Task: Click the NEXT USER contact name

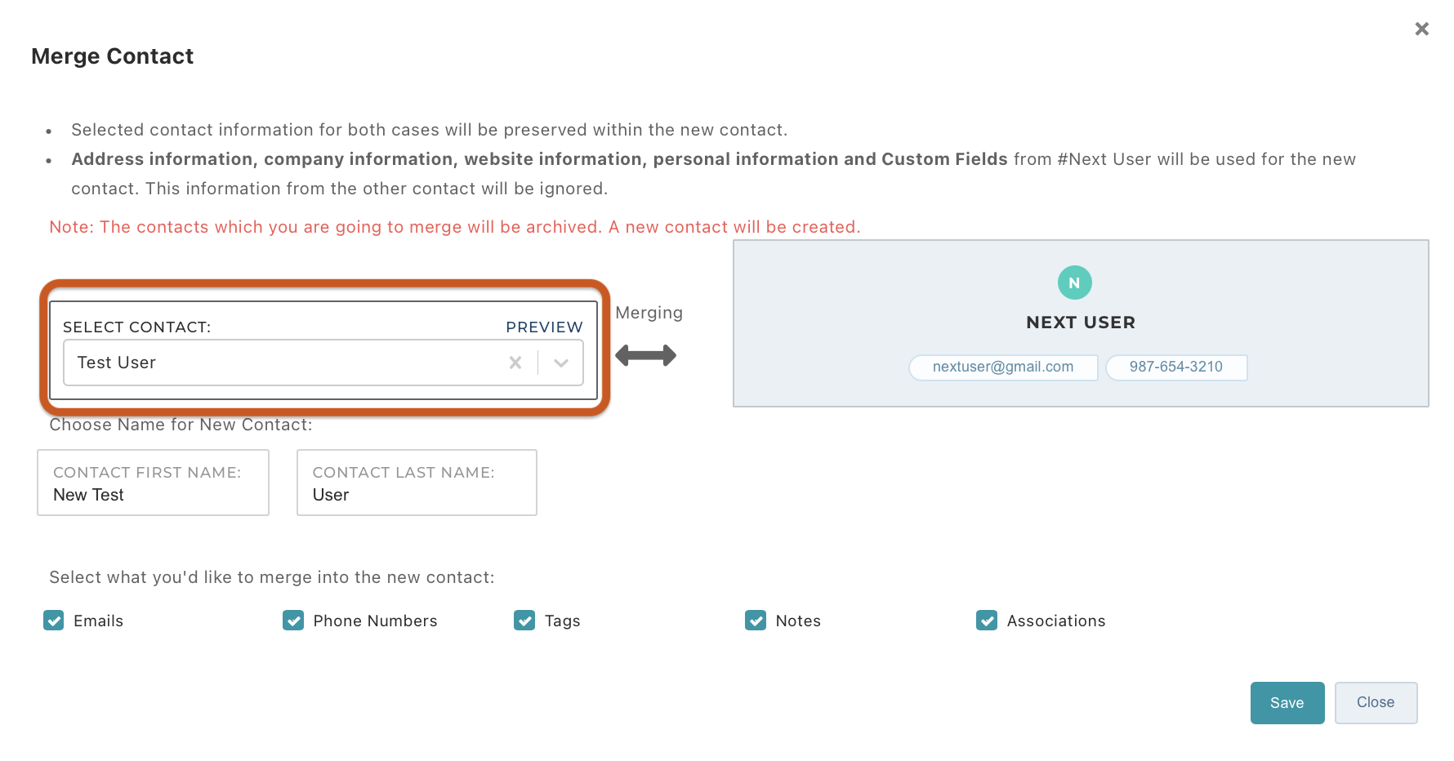Action: click(1081, 323)
